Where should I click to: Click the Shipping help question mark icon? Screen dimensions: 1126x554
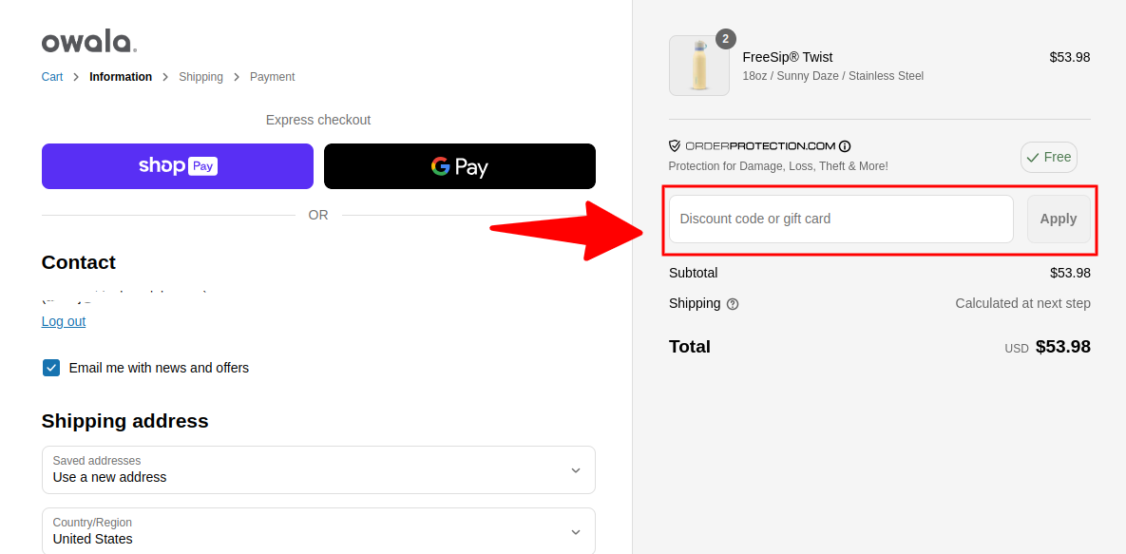point(733,304)
